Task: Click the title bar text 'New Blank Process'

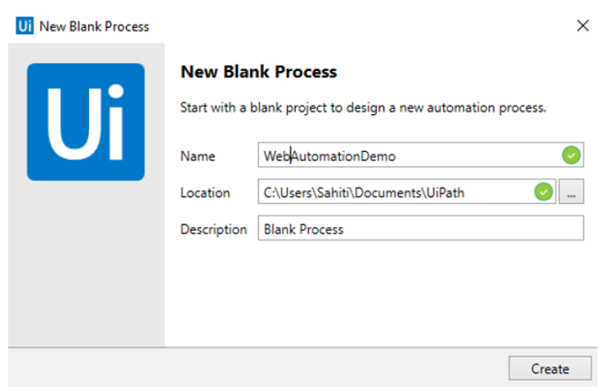Action: (x=94, y=26)
